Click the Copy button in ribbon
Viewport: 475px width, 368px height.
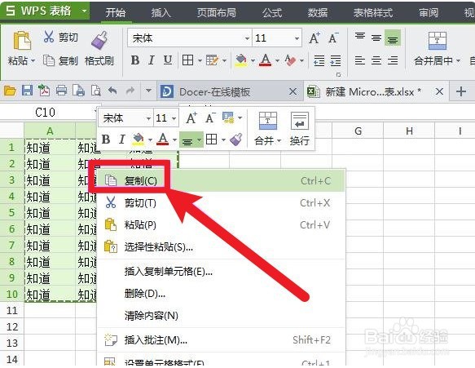click(x=61, y=60)
